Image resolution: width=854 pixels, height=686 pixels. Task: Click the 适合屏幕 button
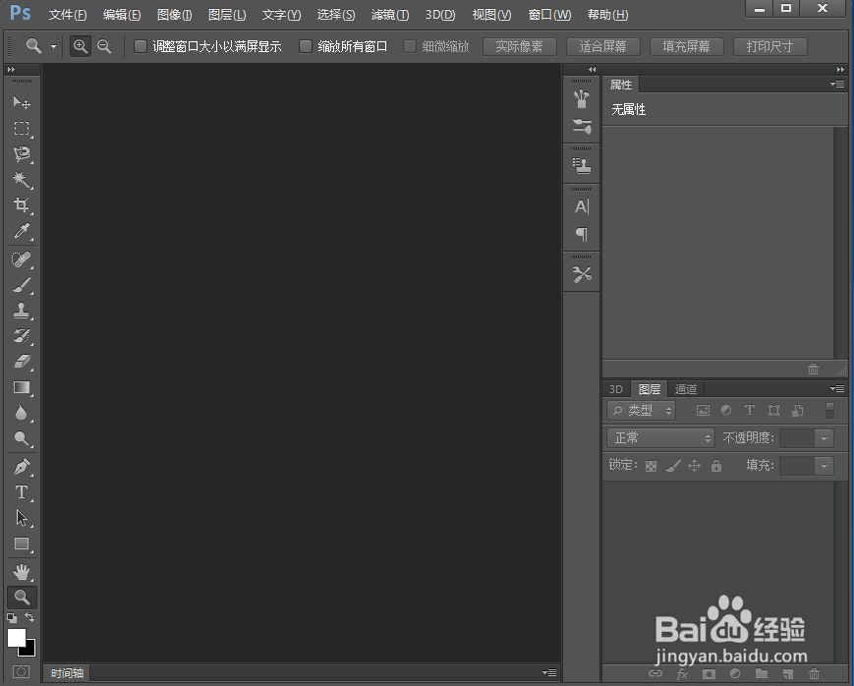tap(603, 45)
